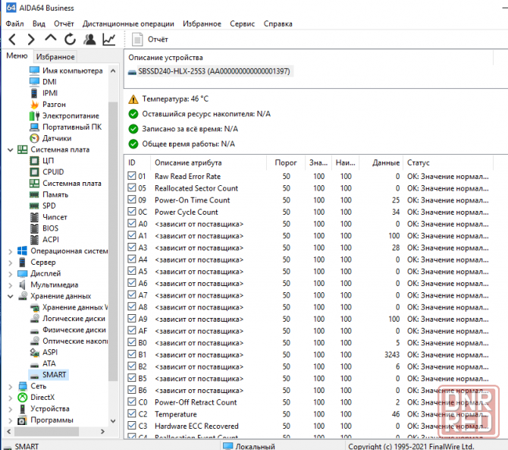Click the Отчёт report button in toolbar

150,39
